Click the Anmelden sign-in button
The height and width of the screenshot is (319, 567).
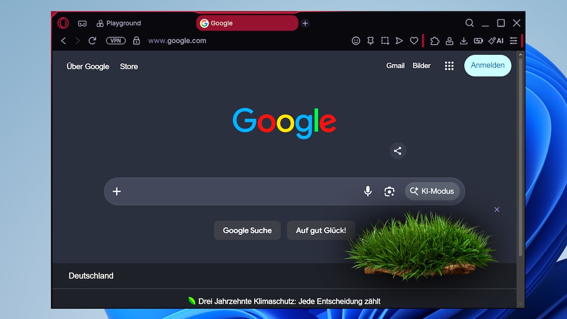click(488, 65)
